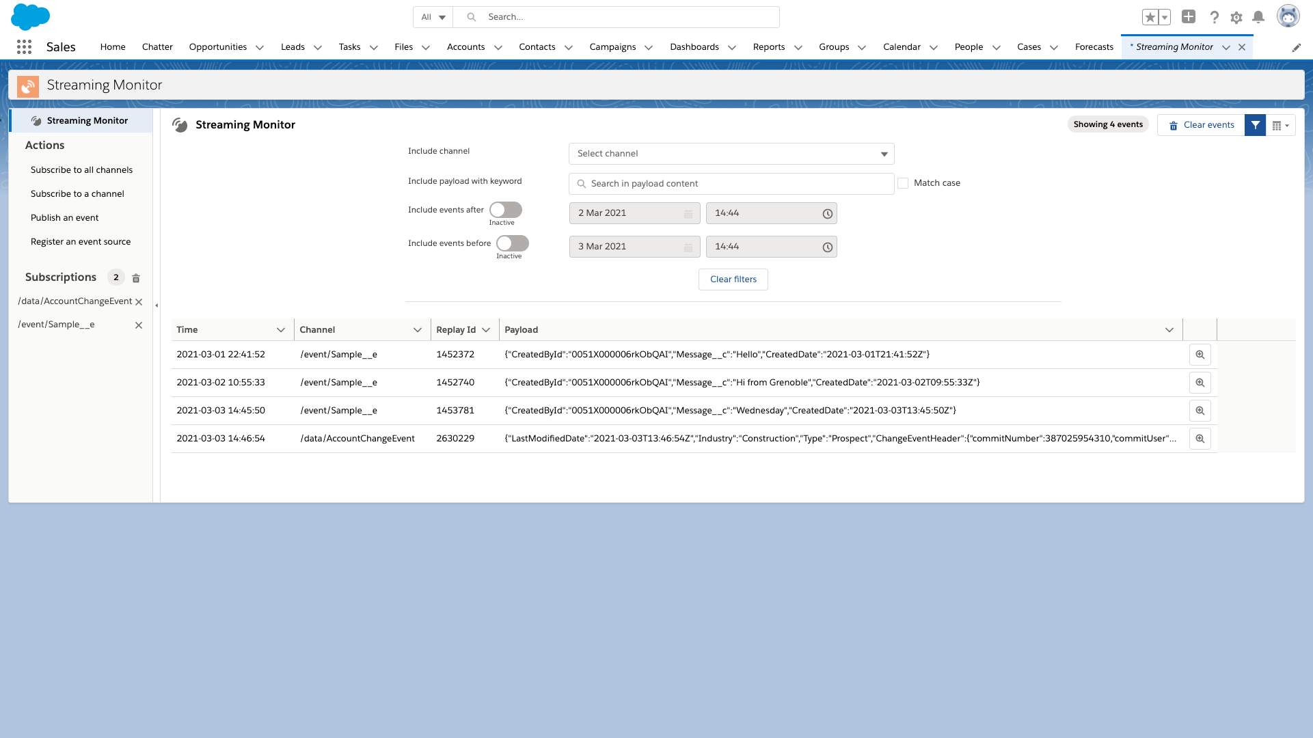
Task: Open the Setup gear icon
Action: pos(1236,17)
